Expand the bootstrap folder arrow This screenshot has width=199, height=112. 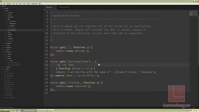pos(3,43)
